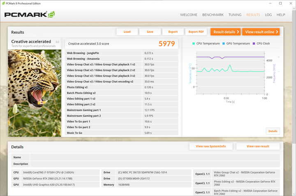Select Video Group Chat playback 3 v2 row
This screenshot has height=196, width=296.
click(x=122, y=76)
